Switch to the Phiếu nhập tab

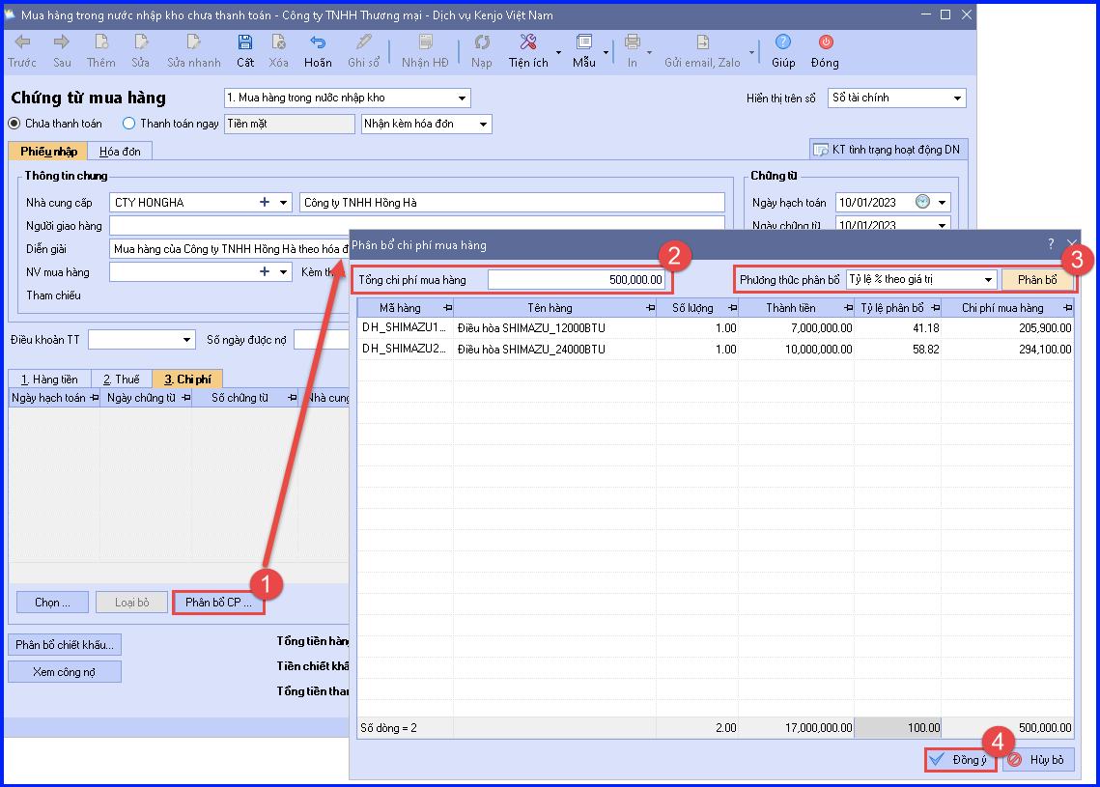coord(48,152)
